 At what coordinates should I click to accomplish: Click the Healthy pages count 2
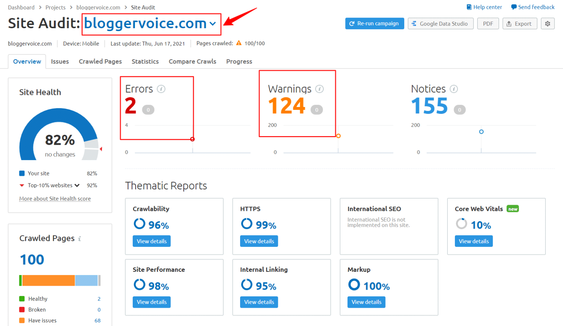click(99, 299)
